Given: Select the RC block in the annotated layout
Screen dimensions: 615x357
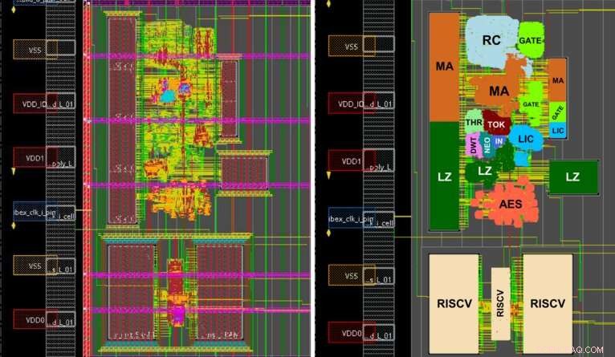Looking at the screenshot, I should coord(491,41).
